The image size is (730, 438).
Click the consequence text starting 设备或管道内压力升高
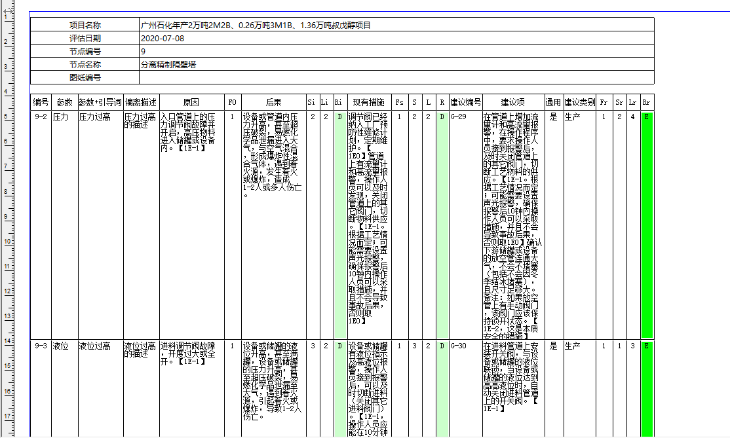pyautogui.click(x=272, y=156)
